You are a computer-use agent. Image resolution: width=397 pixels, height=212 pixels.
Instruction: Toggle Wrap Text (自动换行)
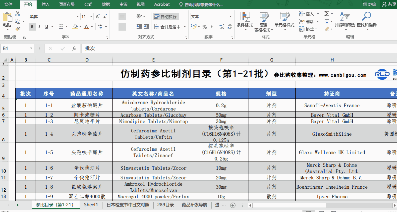click(x=166, y=17)
